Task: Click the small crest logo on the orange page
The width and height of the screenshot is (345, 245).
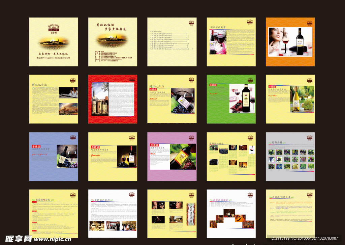Action: click(x=310, y=23)
